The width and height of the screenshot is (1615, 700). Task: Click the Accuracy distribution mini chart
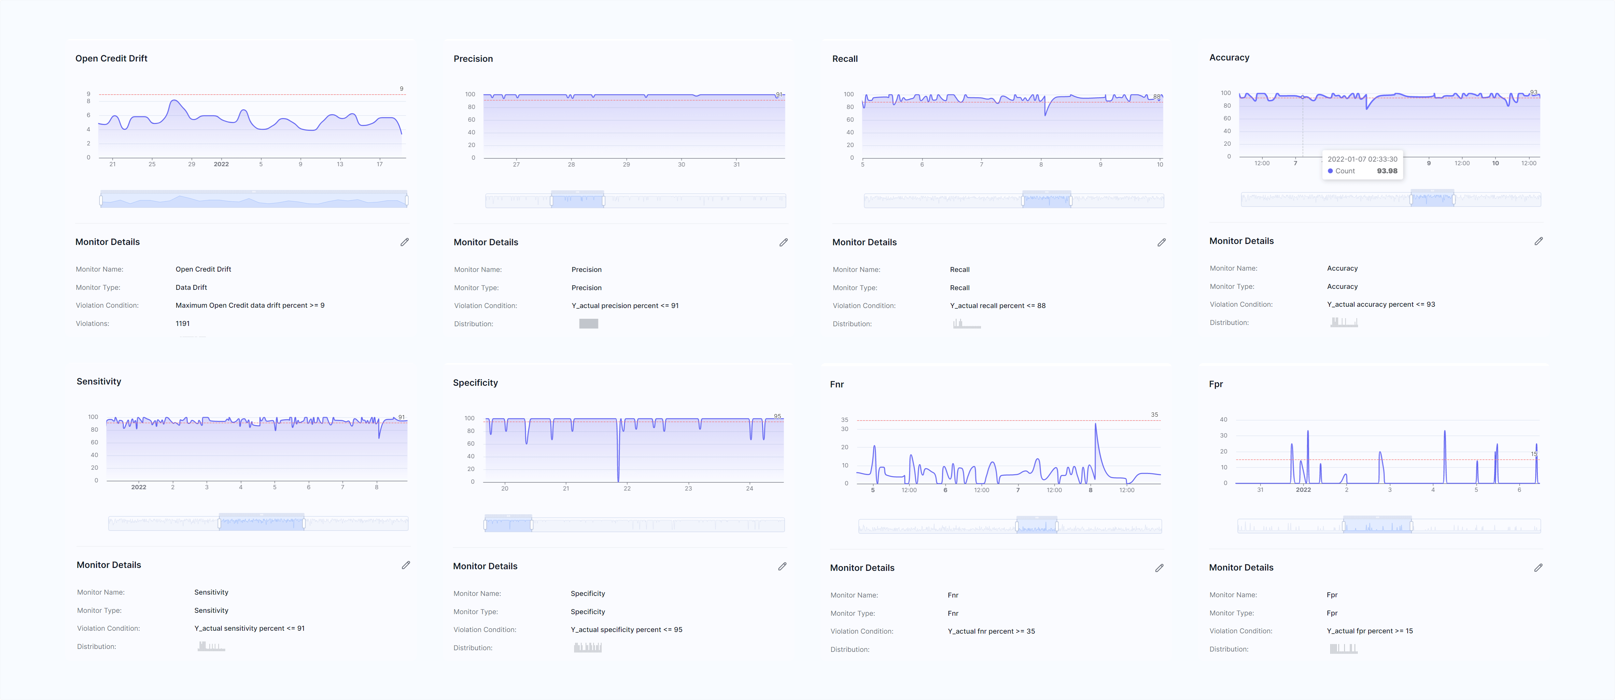1343,322
